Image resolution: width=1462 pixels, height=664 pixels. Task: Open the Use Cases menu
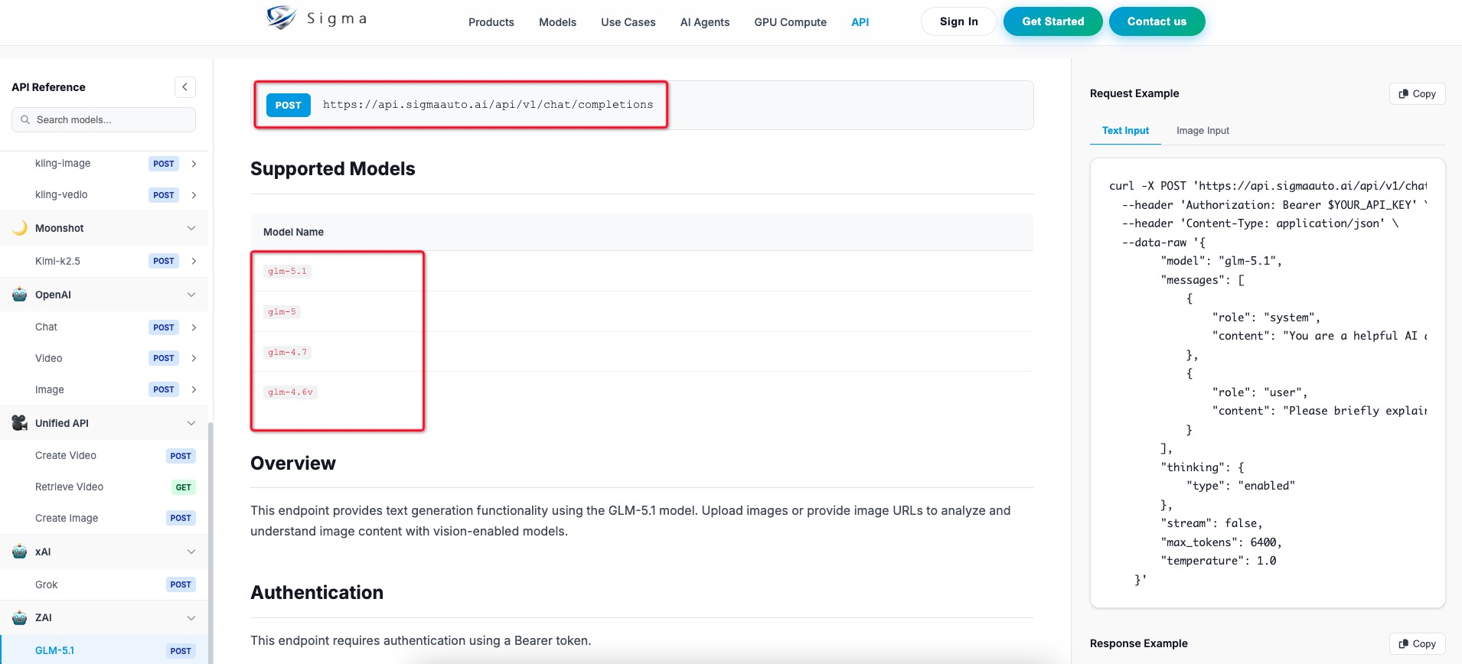click(628, 22)
